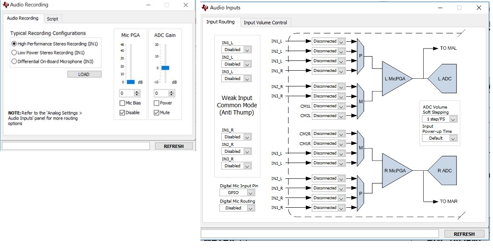Viewport: 493px width, 249px height.
Task: Open the weak input IN3_R Disabled dropdown
Action: pyautogui.click(x=237, y=166)
